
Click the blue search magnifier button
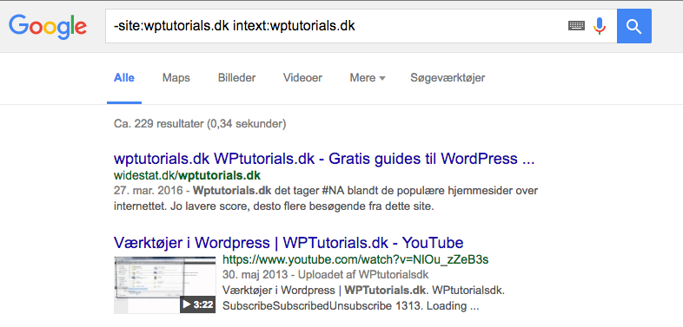coord(634,26)
